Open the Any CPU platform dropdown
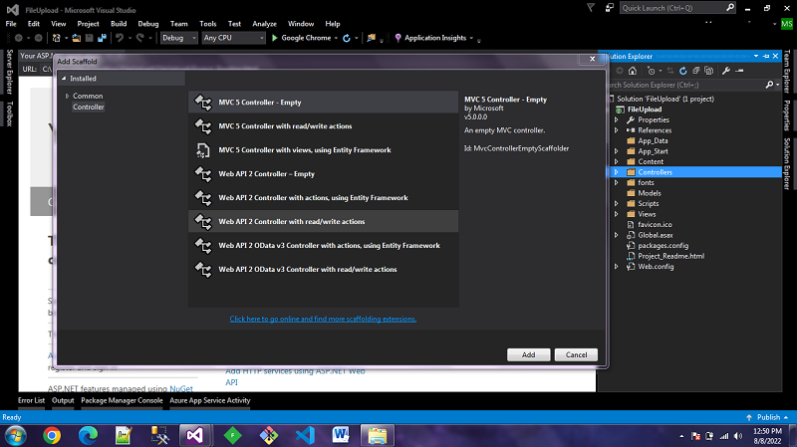This screenshot has width=797, height=447. (x=233, y=38)
